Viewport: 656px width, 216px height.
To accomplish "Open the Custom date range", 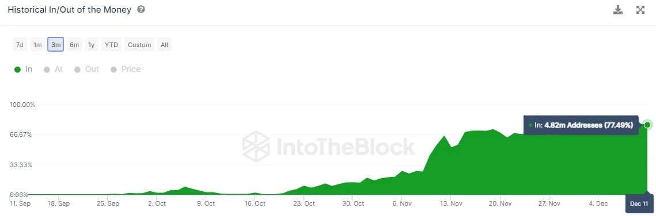I will pyautogui.click(x=139, y=45).
